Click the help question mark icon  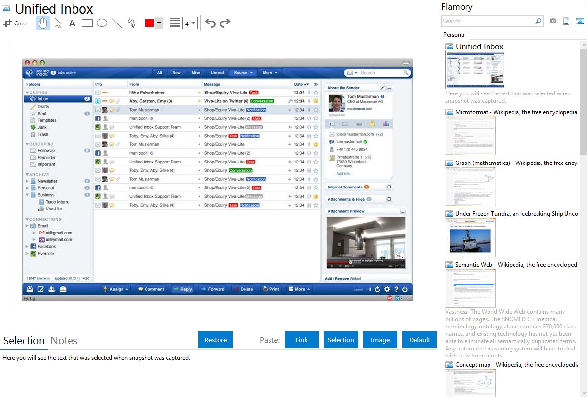396,289
